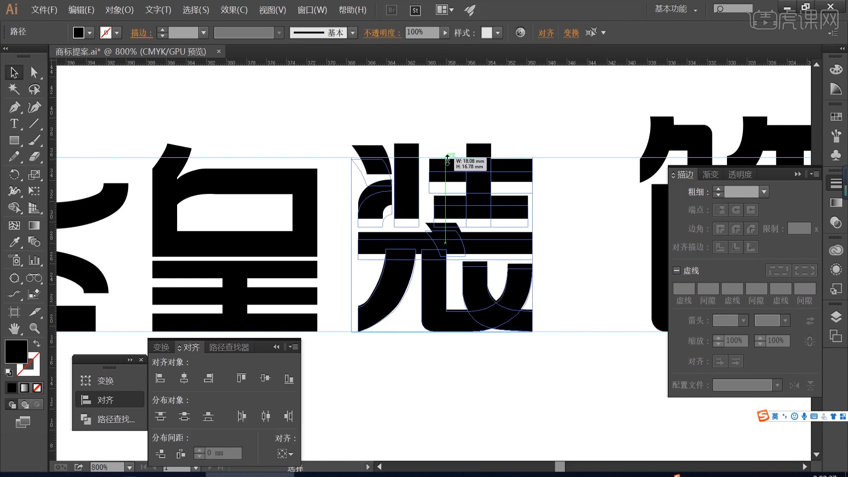The height and width of the screenshot is (477, 848).
Task: Click vertical align top icon
Action: tap(241, 378)
